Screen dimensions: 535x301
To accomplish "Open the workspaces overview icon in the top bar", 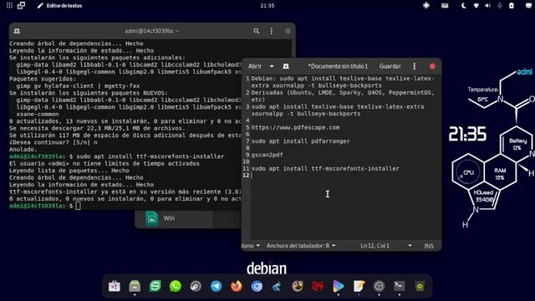I will [21, 6].
